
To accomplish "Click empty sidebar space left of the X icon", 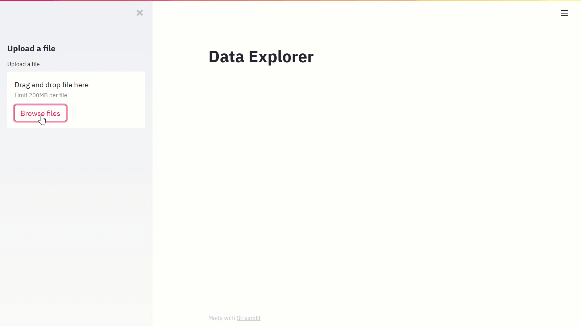I will coord(76,13).
